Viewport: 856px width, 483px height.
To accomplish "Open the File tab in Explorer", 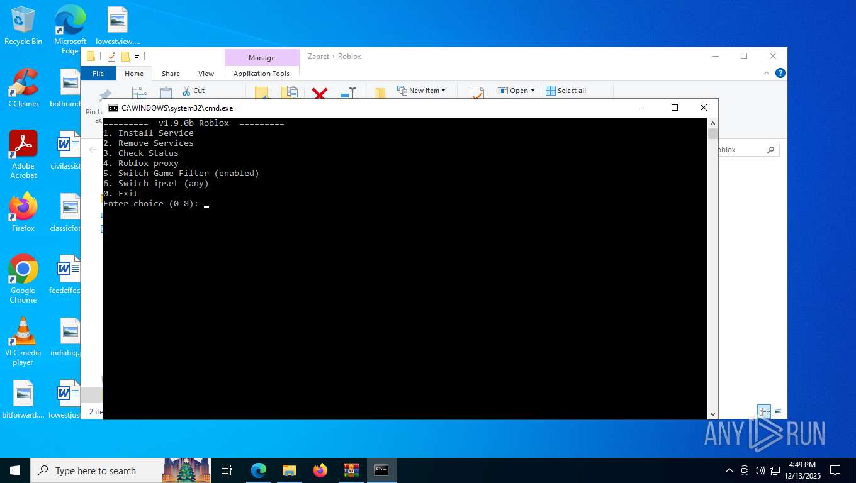I will pyautogui.click(x=98, y=74).
